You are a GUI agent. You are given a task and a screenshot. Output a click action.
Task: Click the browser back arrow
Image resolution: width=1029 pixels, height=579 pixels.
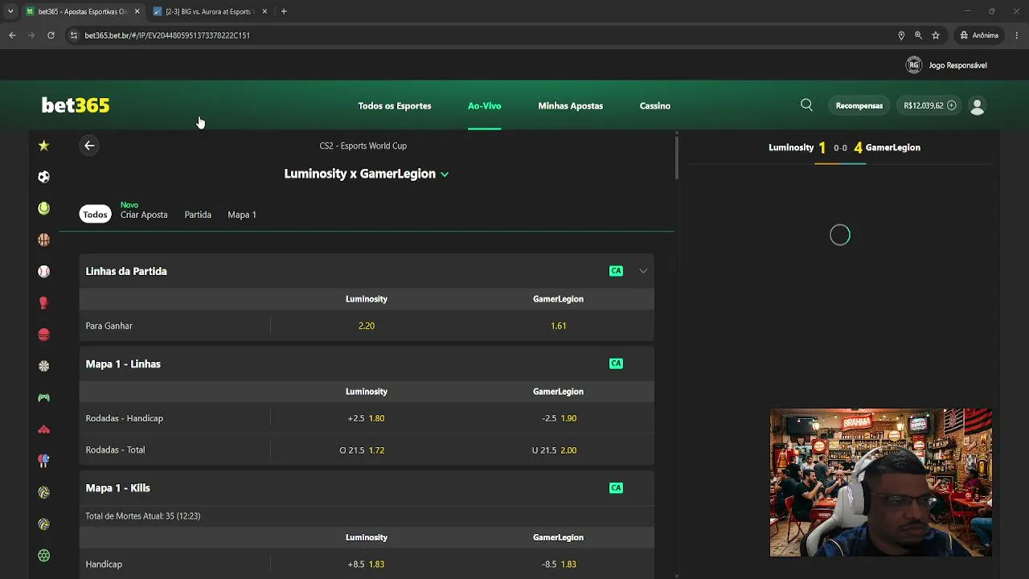tap(12, 35)
